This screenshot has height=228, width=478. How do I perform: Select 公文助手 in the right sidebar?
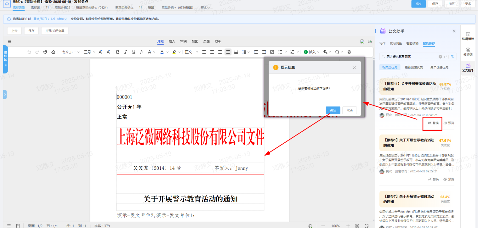pos(468,68)
